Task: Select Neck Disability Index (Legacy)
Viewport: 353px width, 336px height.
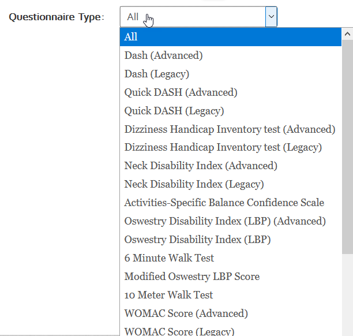Action: (194, 185)
